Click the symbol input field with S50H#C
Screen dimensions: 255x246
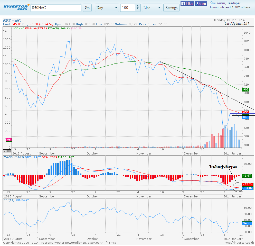pos(56,8)
